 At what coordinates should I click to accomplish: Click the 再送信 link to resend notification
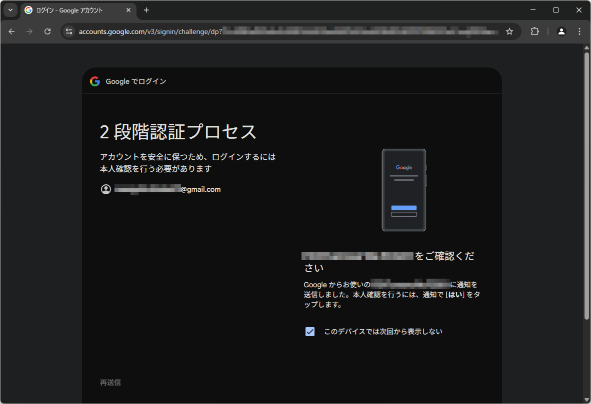[110, 382]
